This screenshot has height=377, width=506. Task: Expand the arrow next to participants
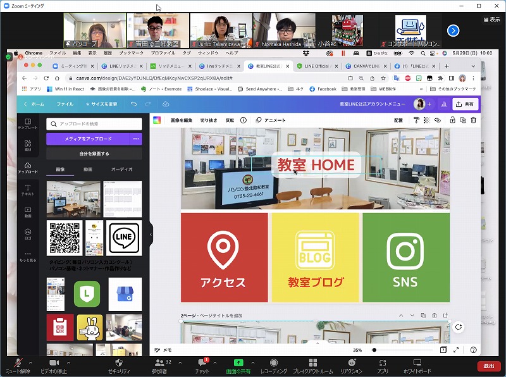coord(180,362)
